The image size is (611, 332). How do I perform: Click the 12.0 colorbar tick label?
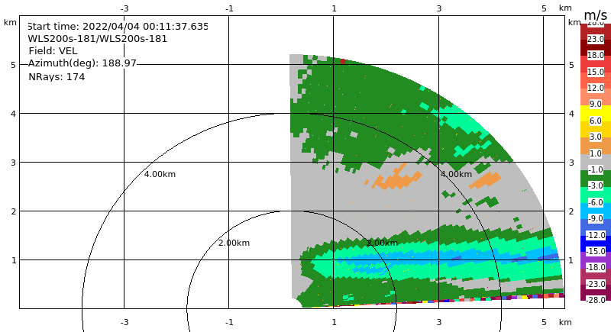point(596,88)
